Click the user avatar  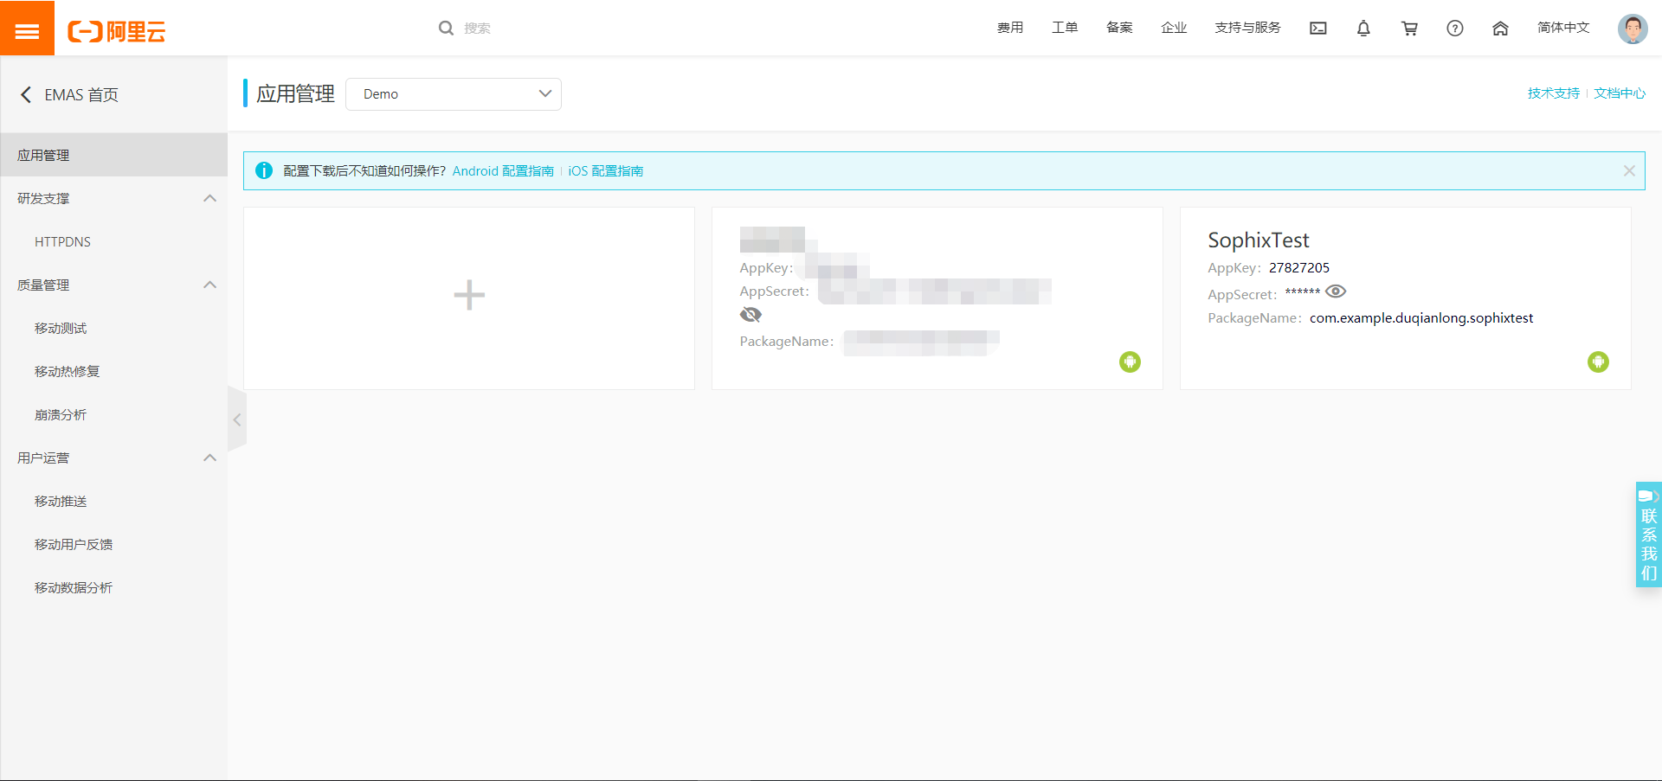tap(1633, 28)
